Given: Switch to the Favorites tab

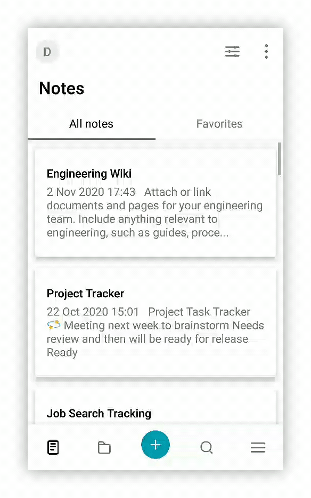Looking at the screenshot, I should click(x=219, y=124).
